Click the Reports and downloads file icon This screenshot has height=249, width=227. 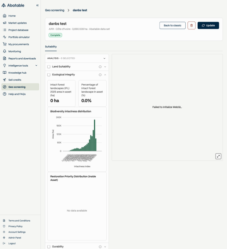(x=4, y=58)
